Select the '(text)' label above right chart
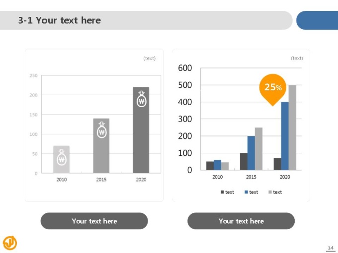 click(x=297, y=59)
